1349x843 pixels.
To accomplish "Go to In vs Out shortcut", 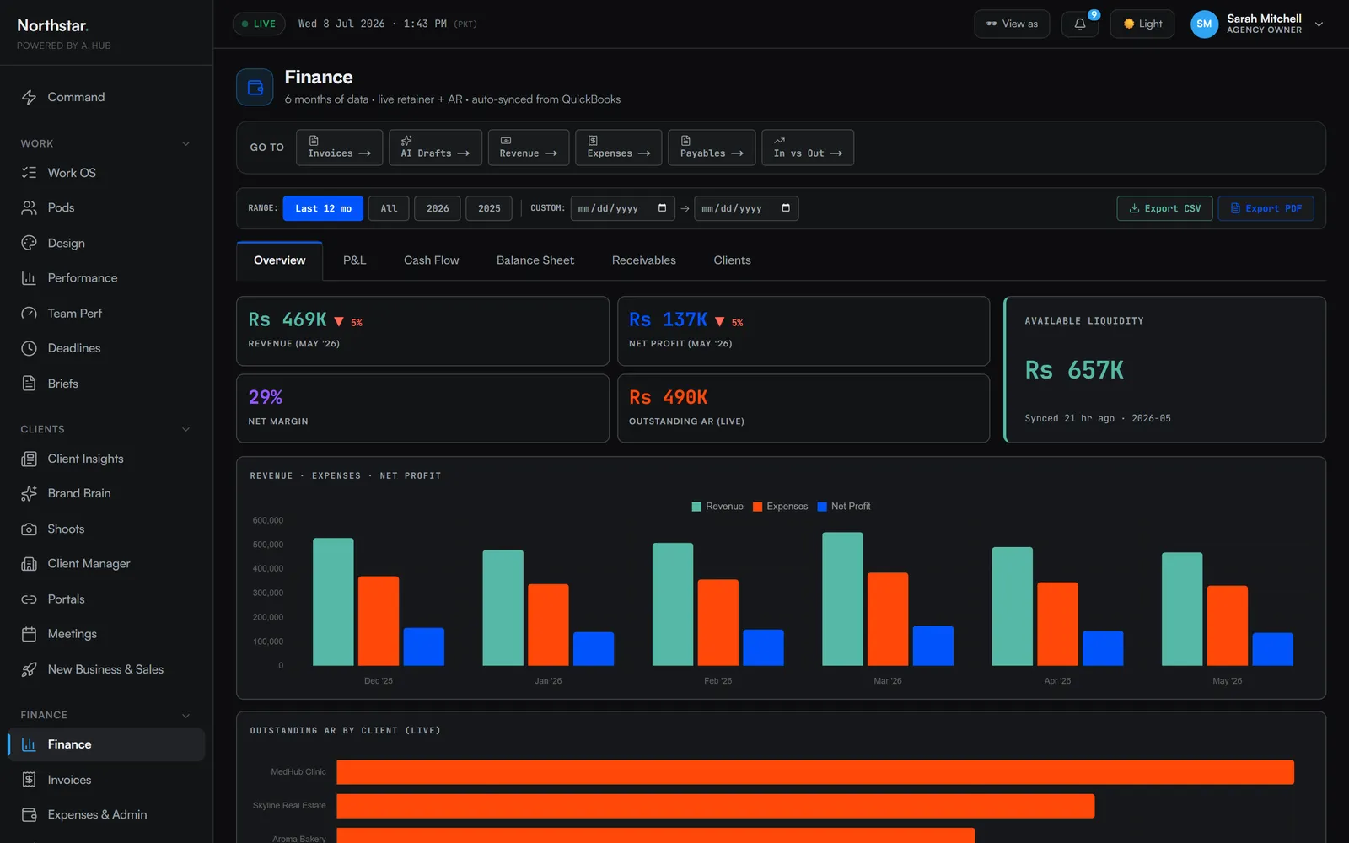I will (808, 148).
